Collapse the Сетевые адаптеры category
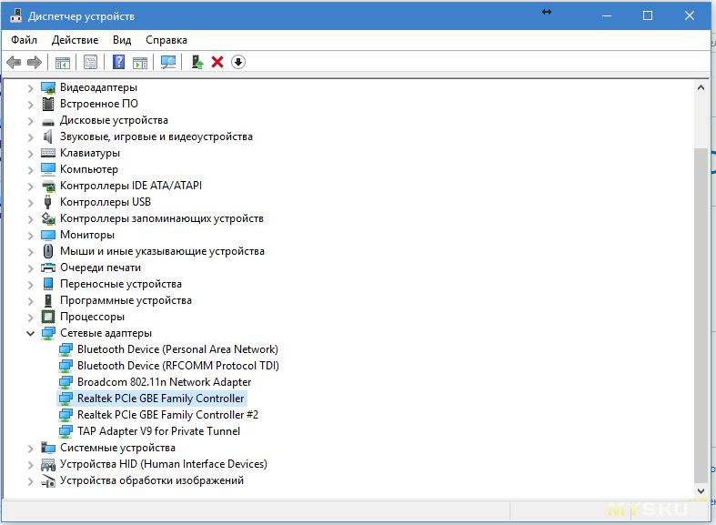 click(x=30, y=333)
